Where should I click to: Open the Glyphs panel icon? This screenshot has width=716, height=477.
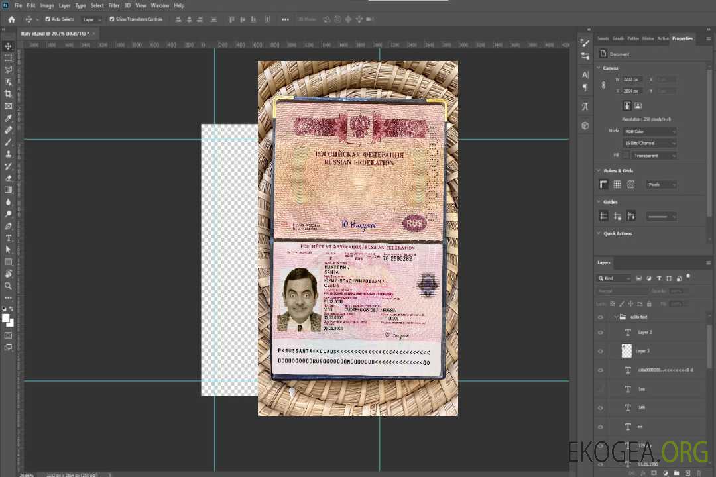coord(585,107)
